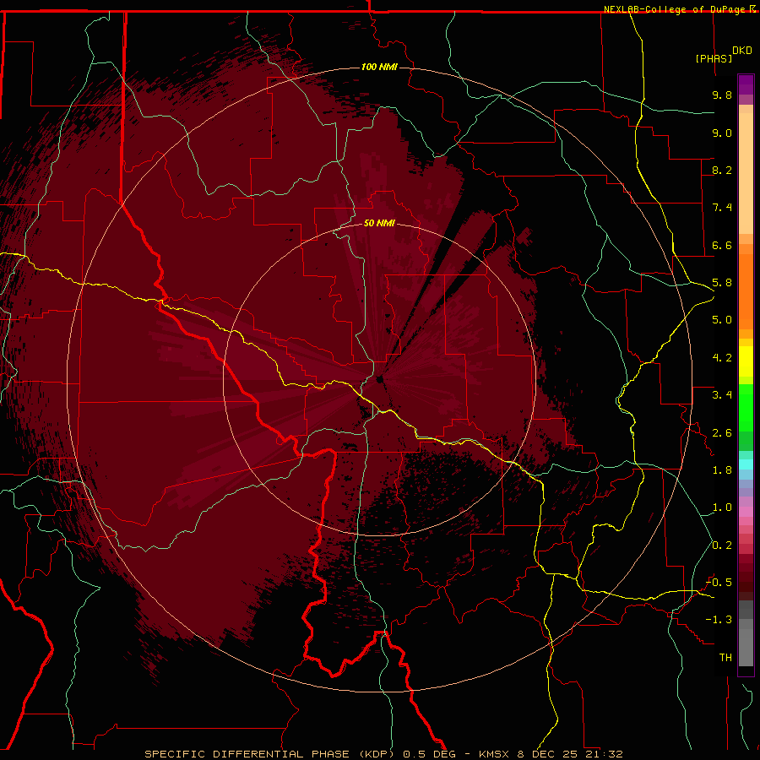760x760 pixels.
Task: Click the 6.6 value on the color scale
Action: [722, 245]
